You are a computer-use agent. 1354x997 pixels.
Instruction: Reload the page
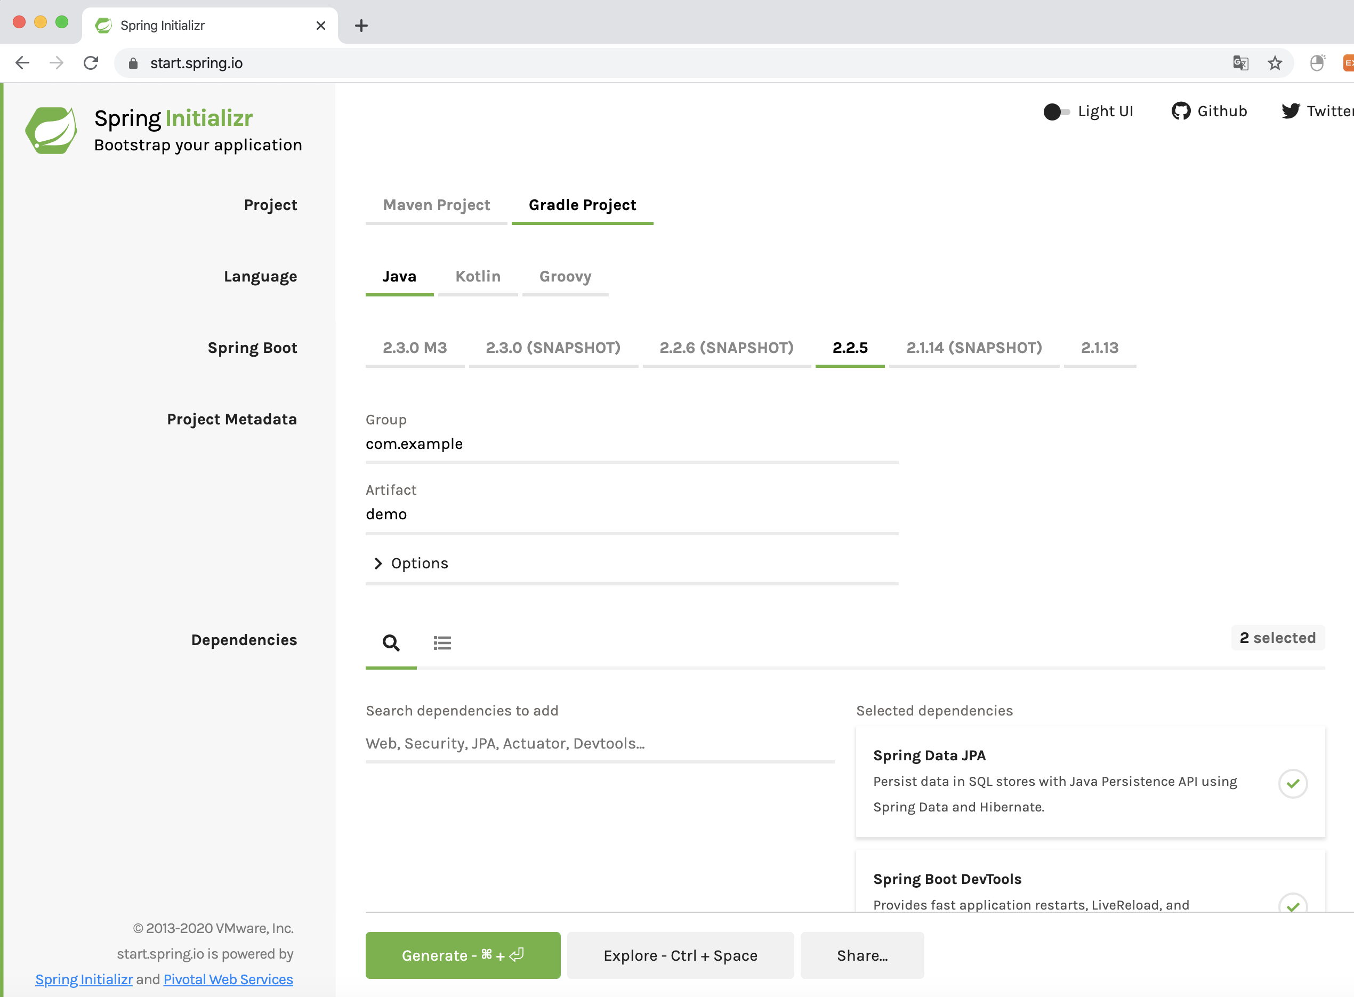[91, 63]
